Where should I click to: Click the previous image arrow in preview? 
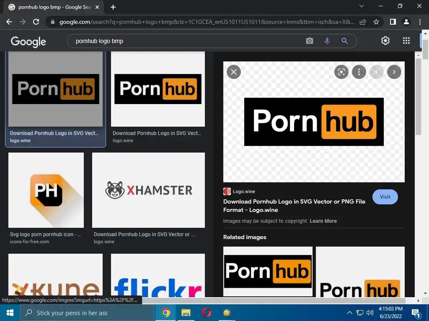[x=377, y=72]
